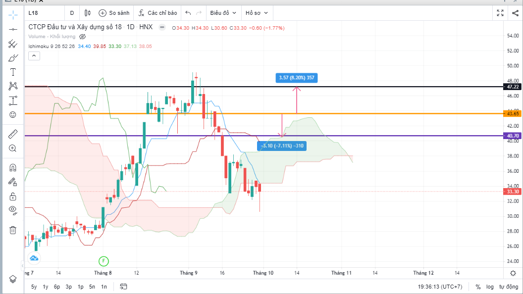Select the Ruler measure tool

pyautogui.click(x=13, y=134)
